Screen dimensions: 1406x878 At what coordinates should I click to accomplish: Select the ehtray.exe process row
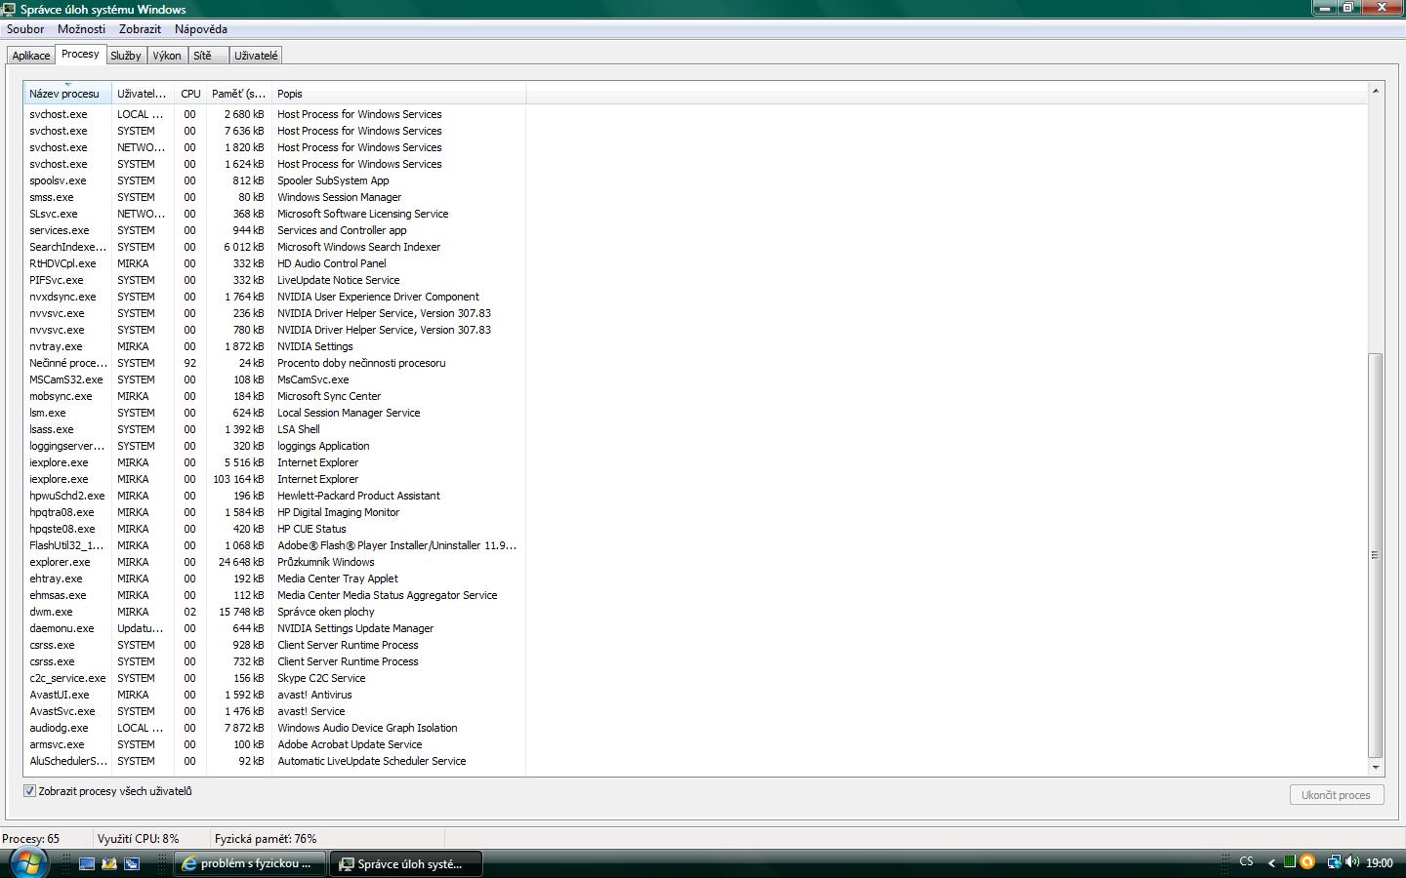(x=273, y=579)
